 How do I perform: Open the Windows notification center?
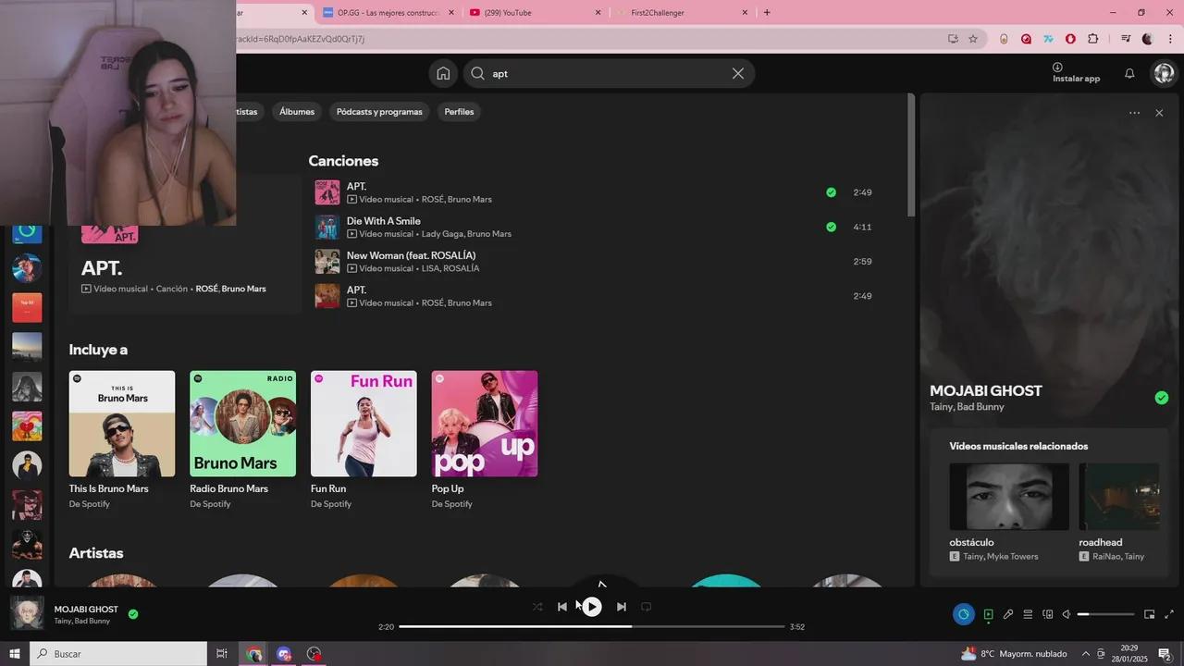(1165, 654)
